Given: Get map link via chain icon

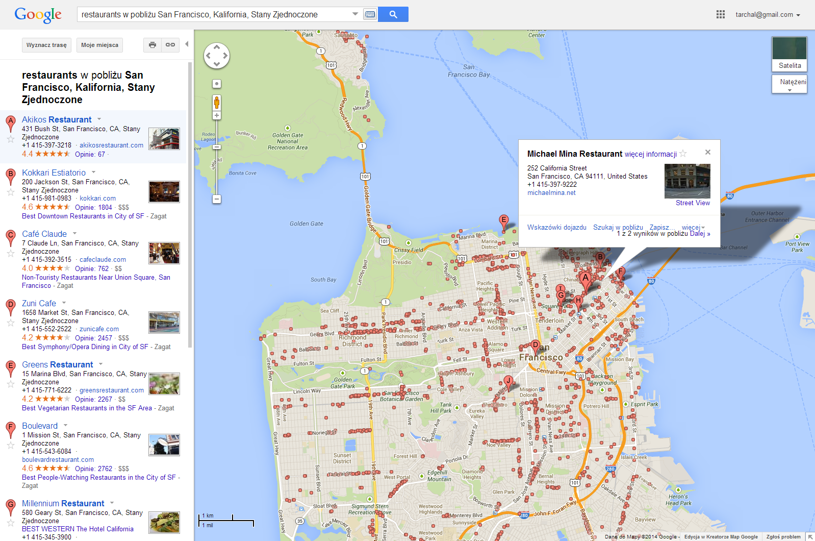Looking at the screenshot, I should click(x=170, y=45).
